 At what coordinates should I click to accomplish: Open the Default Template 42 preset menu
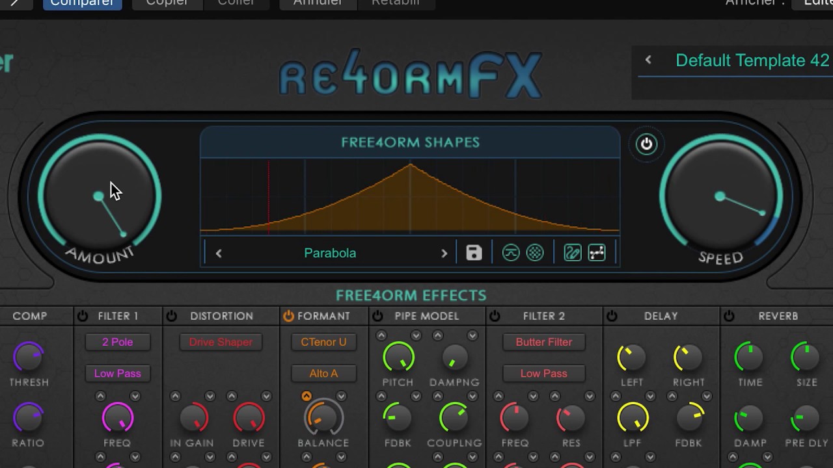tap(752, 60)
